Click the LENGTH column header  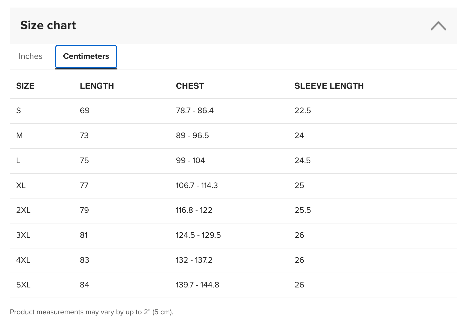pos(97,86)
